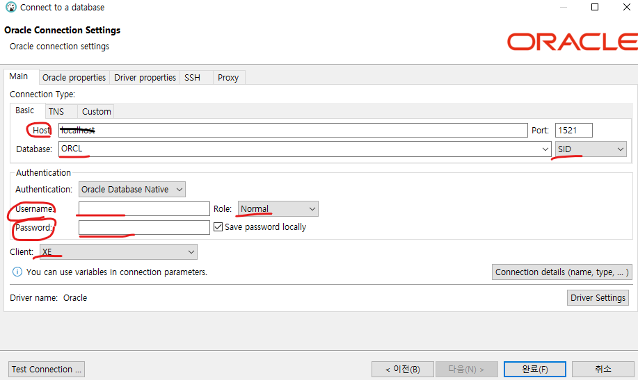Click into the Password input field
The image size is (638, 380).
point(144,228)
